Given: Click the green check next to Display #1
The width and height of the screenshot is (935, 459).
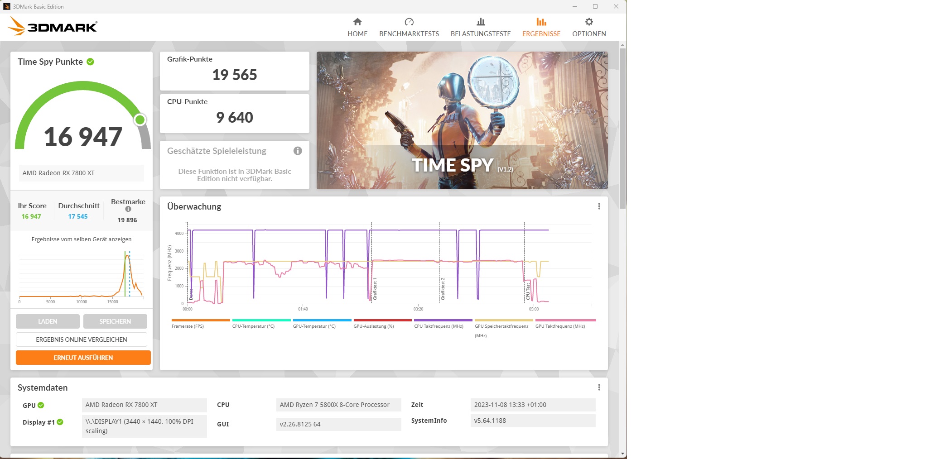Looking at the screenshot, I should pyautogui.click(x=60, y=422).
